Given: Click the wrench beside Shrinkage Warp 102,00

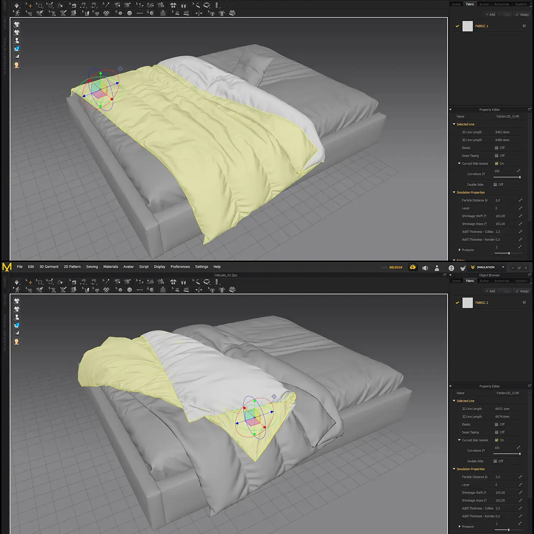Looking at the screenshot, I should click(x=520, y=500).
